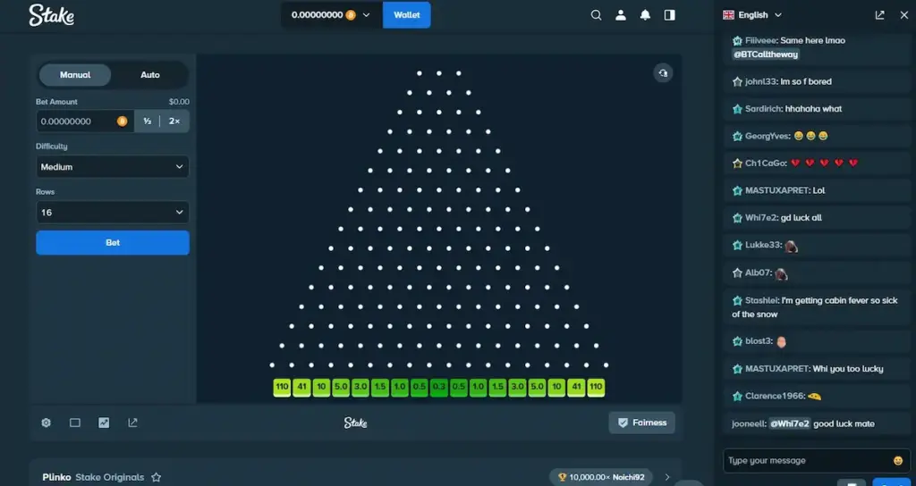Screen dimensions: 916x486
Task: Toggle the chat sidebar panel icon
Action: point(669,15)
